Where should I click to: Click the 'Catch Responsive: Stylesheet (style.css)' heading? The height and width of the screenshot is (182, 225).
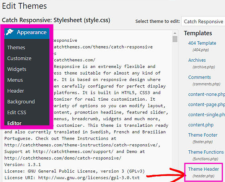(x=56, y=20)
